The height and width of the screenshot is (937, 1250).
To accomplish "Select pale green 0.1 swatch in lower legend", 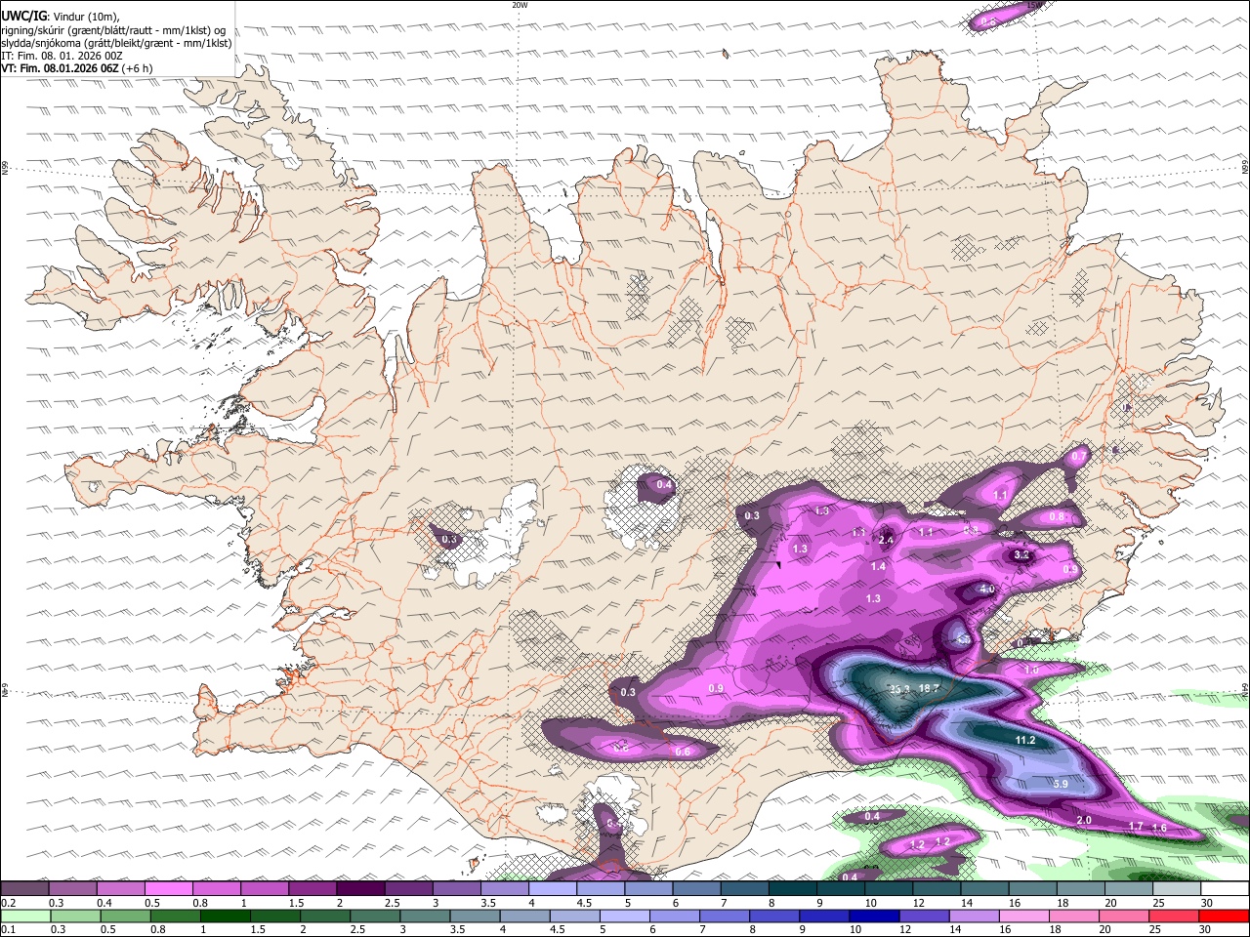I will tap(25, 916).
